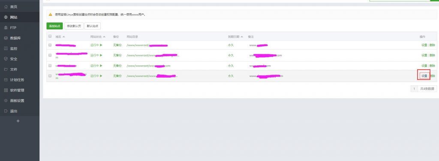This screenshot has width=439, height=161.
Task: Sort by 到期日期 column arrow
Action: point(242,37)
